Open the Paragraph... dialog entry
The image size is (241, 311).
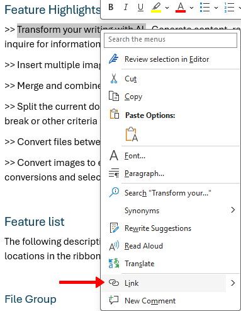point(171,173)
